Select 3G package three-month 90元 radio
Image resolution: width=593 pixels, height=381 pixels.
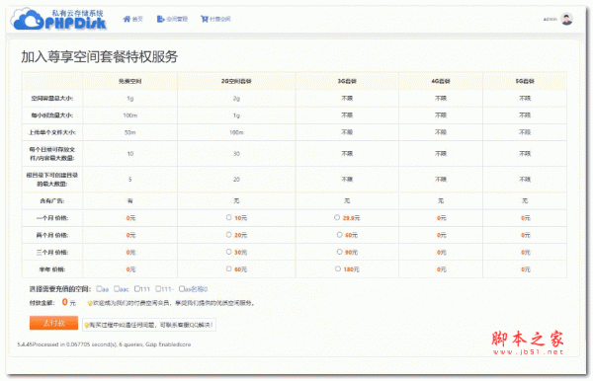339,252
